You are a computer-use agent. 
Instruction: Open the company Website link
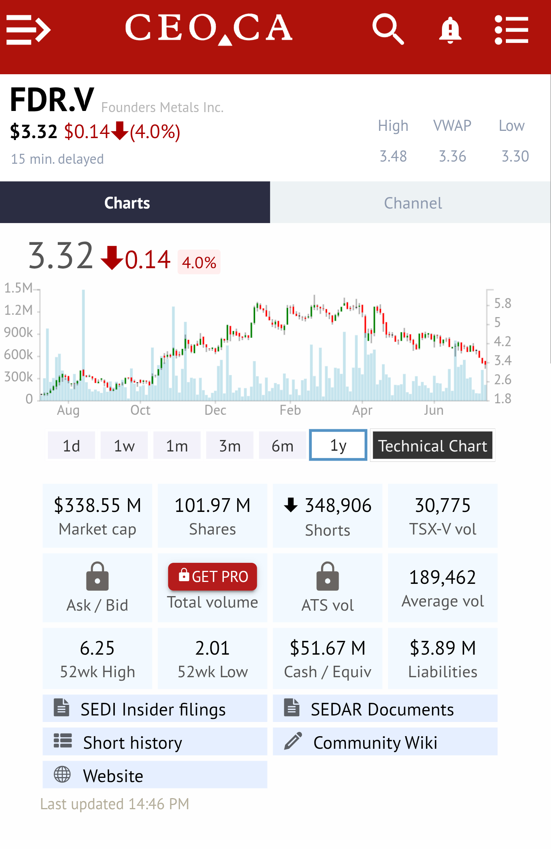point(155,775)
